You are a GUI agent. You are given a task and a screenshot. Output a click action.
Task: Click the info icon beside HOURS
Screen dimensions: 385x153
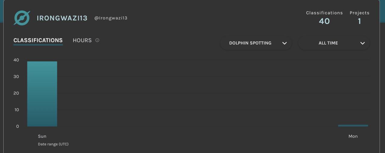pyautogui.click(x=97, y=40)
